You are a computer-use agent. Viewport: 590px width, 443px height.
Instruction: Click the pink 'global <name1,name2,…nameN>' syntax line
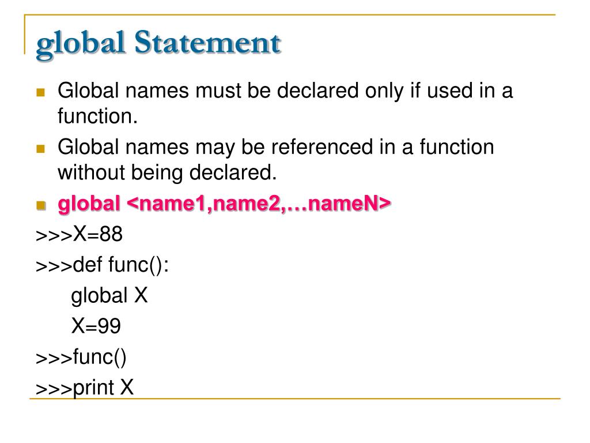coord(224,204)
